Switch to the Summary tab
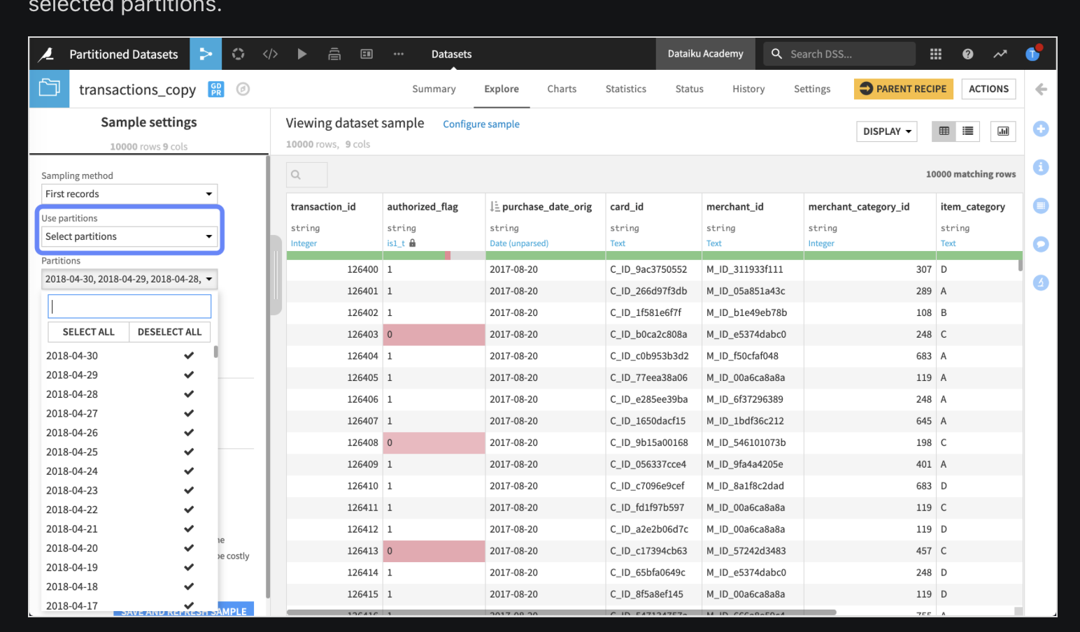The image size is (1080, 632). pos(434,89)
